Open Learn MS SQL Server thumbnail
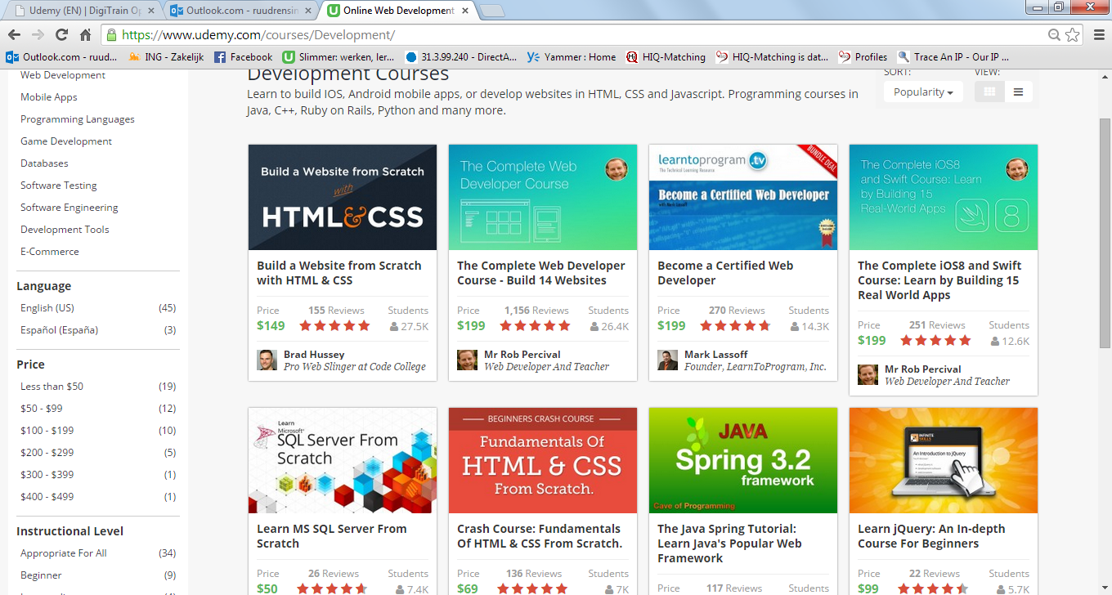This screenshot has height=595, width=1112. tap(343, 460)
